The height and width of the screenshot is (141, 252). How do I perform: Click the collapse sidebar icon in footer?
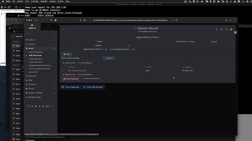(x=28, y=106)
